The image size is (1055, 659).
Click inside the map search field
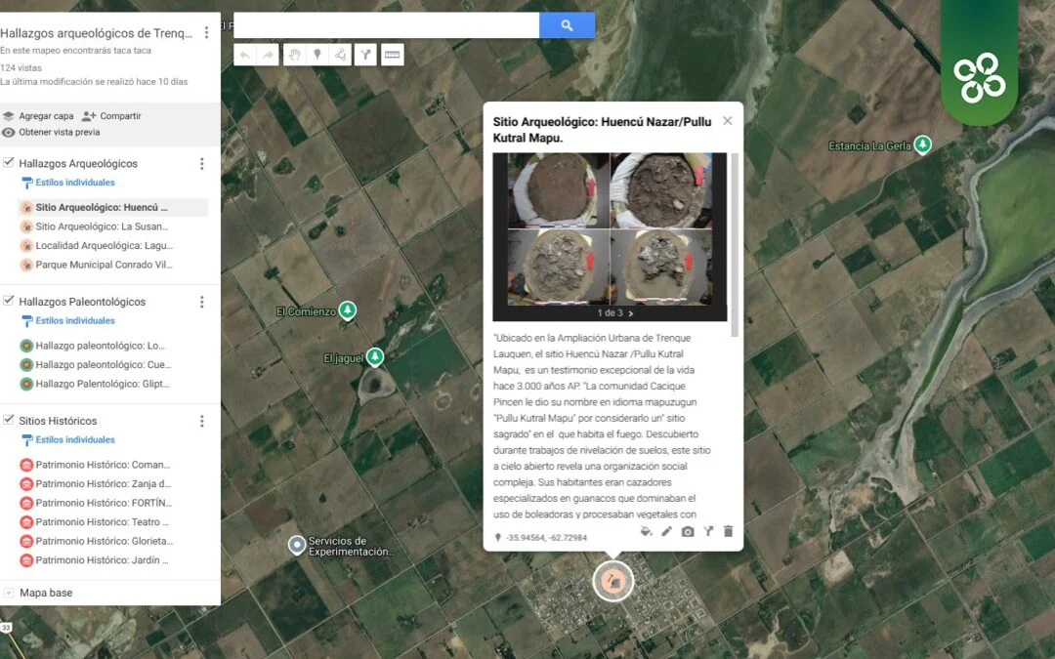click(386, 25)
